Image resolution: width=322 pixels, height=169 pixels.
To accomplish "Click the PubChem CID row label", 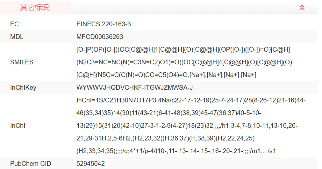I will 31,164.
